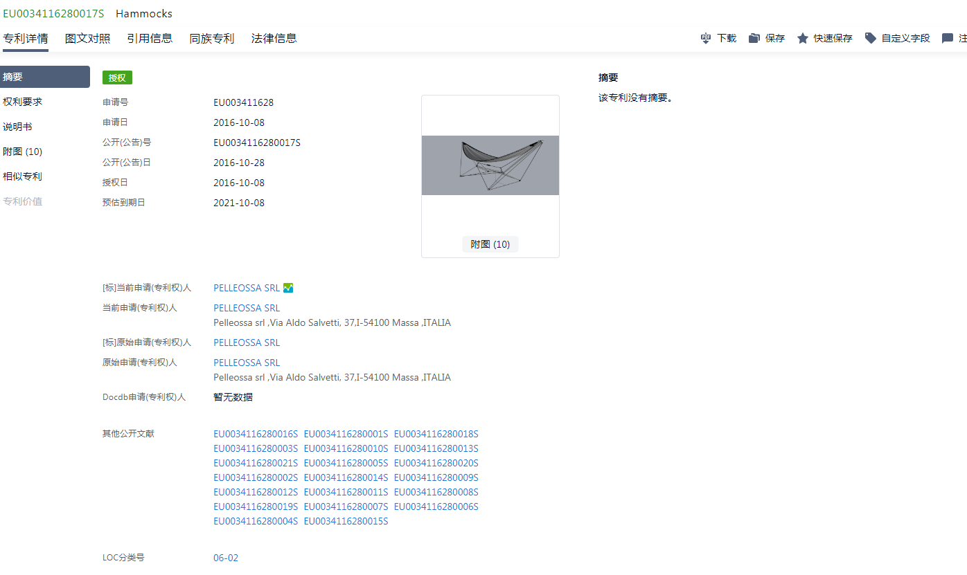The width and height of the screenshot is (967, 575).
Task: Open document EU0034116280001S
Action: click(x=346, y=434)
